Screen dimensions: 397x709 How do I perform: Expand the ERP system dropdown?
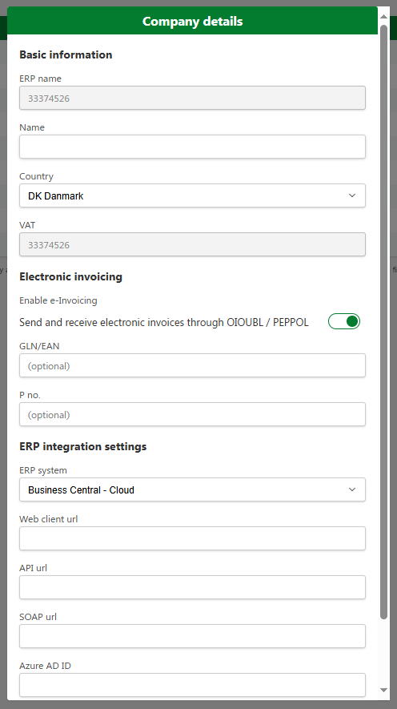(192, 489)
